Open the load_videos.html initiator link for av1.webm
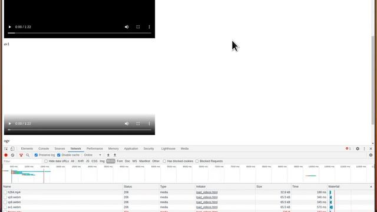Image resolution: width=377 pixels, height=212 pixels. [207, 207]
